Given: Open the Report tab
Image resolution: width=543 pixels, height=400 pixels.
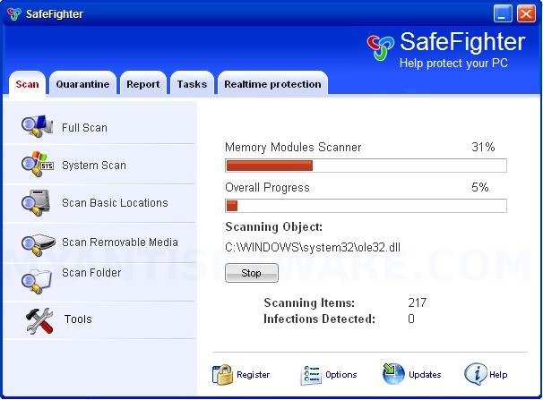Looking at the screenshot, I should pos(143,84).
